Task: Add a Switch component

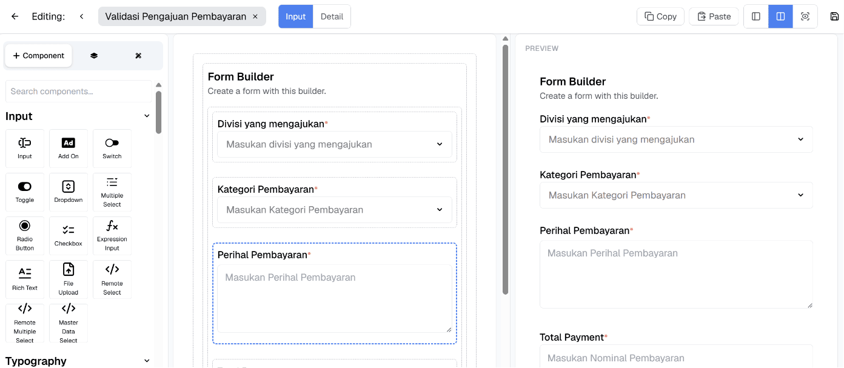Action: tap(112, 149)
